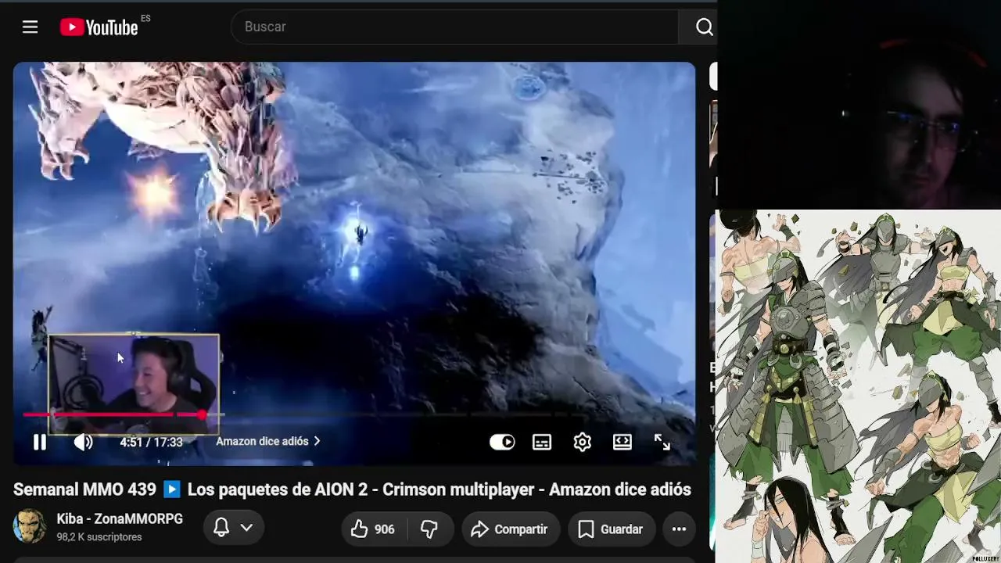
Task: Click the '98,2 K suscriptores' text
Action: (99, 537)
